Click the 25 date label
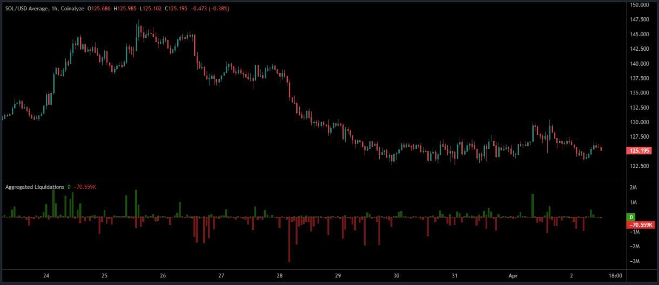This screenshot has width=659, height=285. 104,276
